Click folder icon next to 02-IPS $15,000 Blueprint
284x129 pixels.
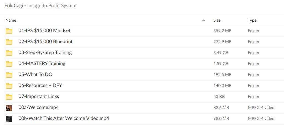[x=9, y=42]
